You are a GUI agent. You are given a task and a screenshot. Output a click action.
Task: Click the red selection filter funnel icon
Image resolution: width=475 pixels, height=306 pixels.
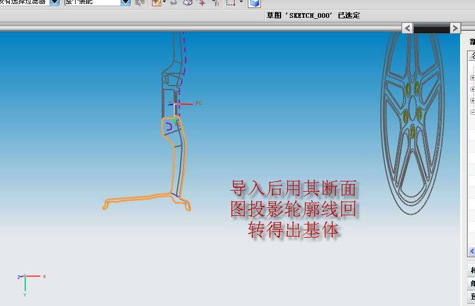(x=156, y=3)
